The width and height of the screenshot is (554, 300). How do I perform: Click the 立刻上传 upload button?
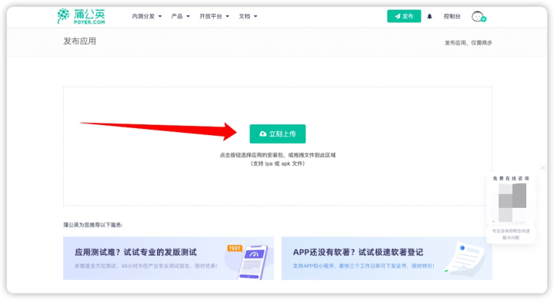277,134
